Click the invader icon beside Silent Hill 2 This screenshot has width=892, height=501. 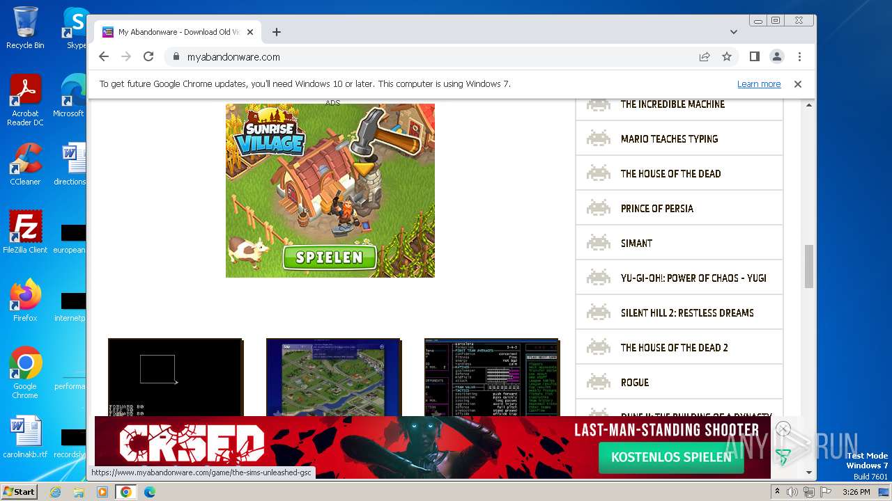(598, 312)
